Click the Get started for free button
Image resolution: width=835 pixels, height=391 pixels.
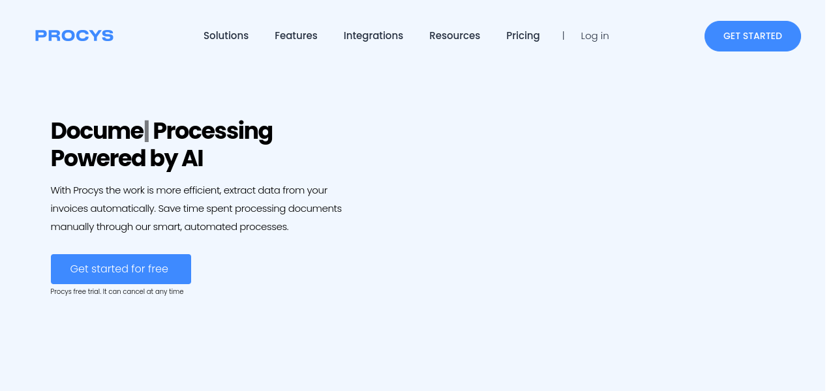[x=121, y=269]
